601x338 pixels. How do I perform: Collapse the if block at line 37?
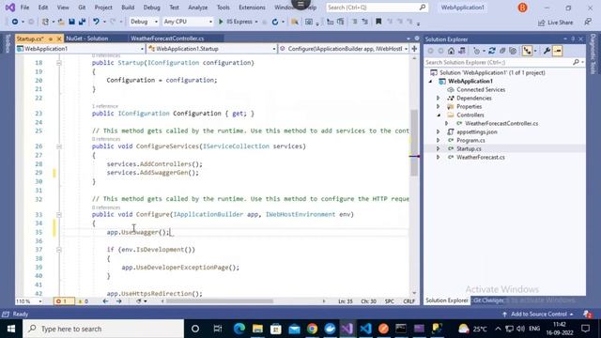click(x=58, y=250)
